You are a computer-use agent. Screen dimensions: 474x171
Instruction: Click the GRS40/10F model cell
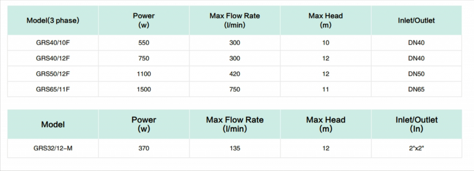(x=53, y=43)
